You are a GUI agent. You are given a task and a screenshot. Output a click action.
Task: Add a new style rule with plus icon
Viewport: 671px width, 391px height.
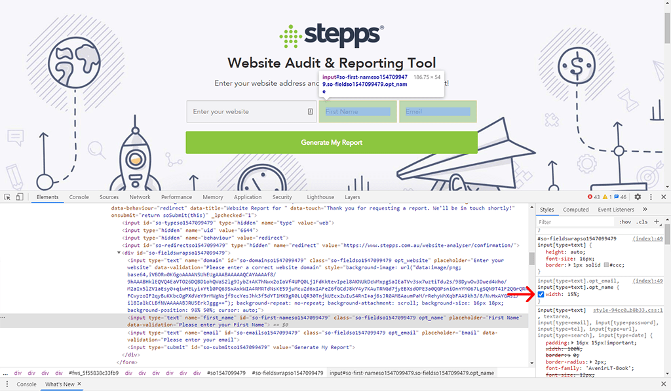[x=657, y=221]
